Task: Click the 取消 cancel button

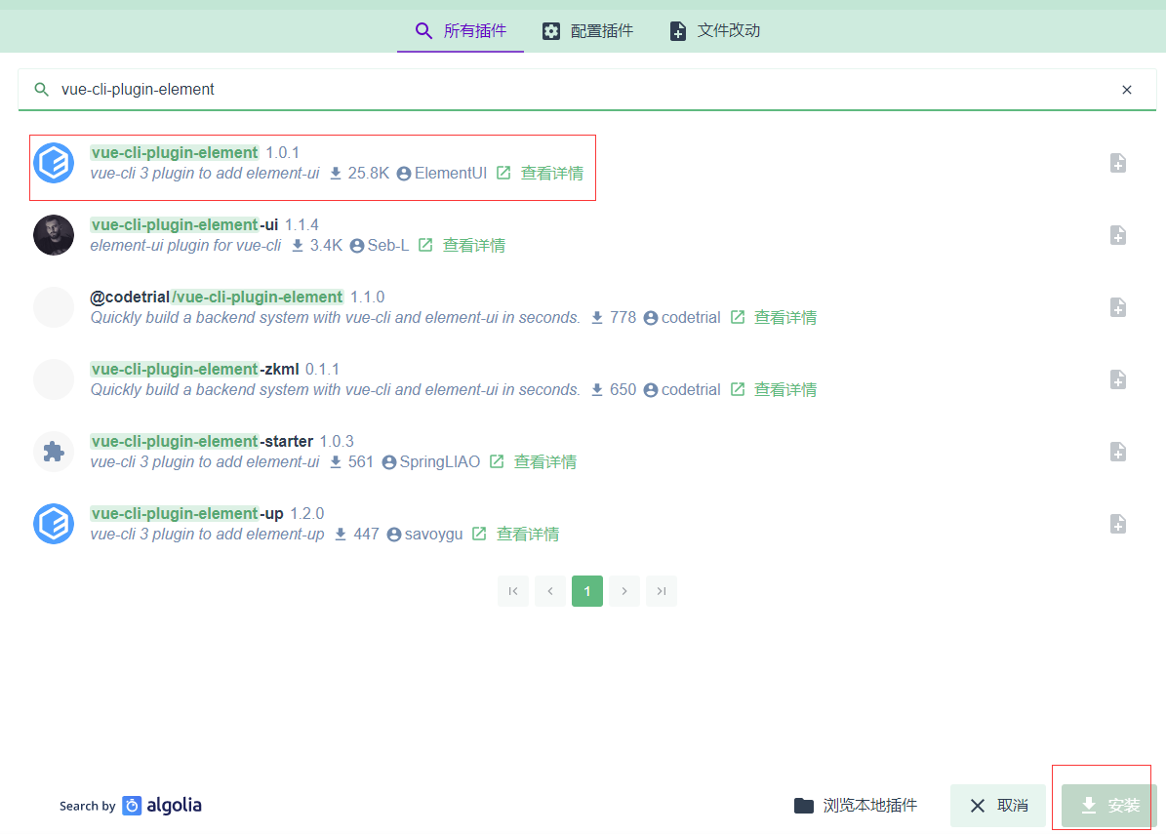Action: pyautogui.click(x=999, y=806)
